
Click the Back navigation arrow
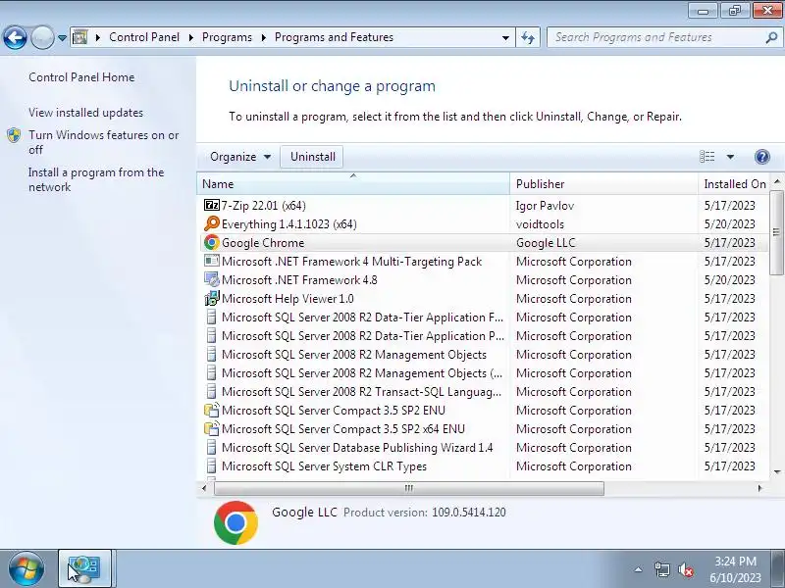[x=15, y=37]
